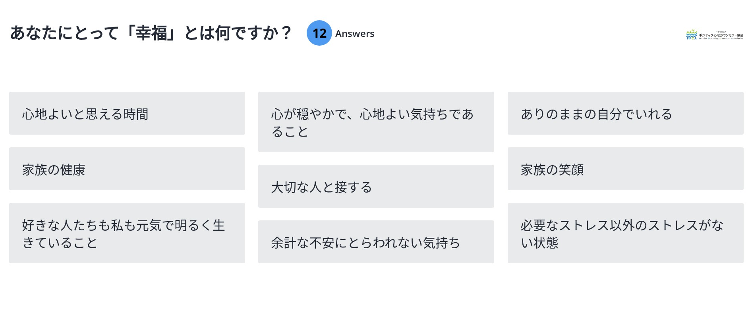Viewport: 752px width, 328px height.
Task: Click the blue circle showing 12
Action: point(319,33)
